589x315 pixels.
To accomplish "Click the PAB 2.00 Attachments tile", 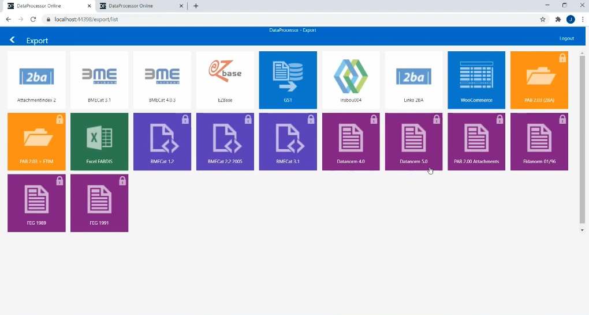I will click(x=476, y=142).
